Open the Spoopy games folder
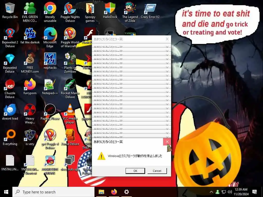 (x=90, y=12)
